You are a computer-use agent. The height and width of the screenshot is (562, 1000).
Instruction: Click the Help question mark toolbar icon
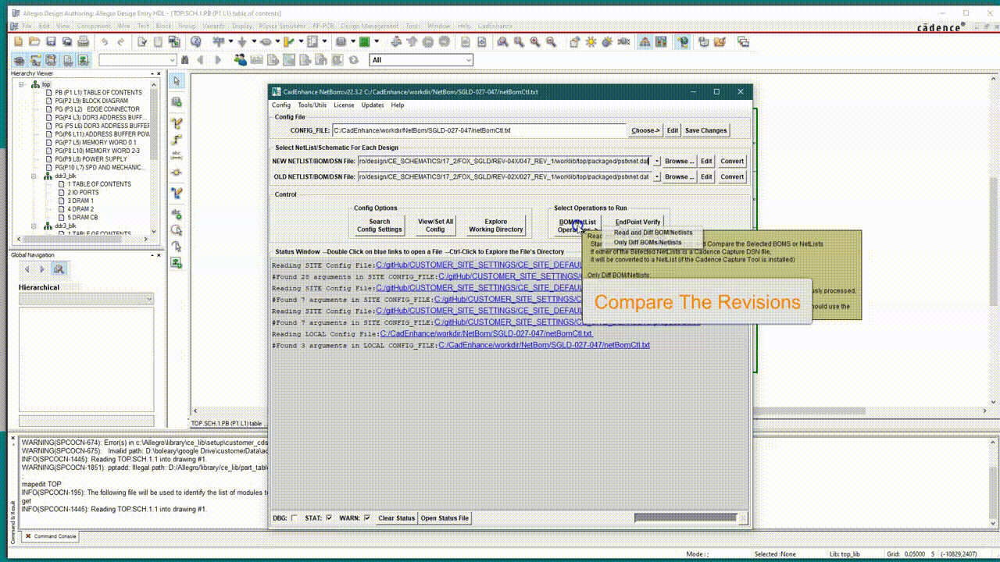pos(196,41)
